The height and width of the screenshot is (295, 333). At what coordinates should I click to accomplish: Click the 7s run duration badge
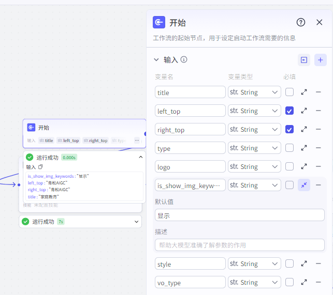pos(61,222)
